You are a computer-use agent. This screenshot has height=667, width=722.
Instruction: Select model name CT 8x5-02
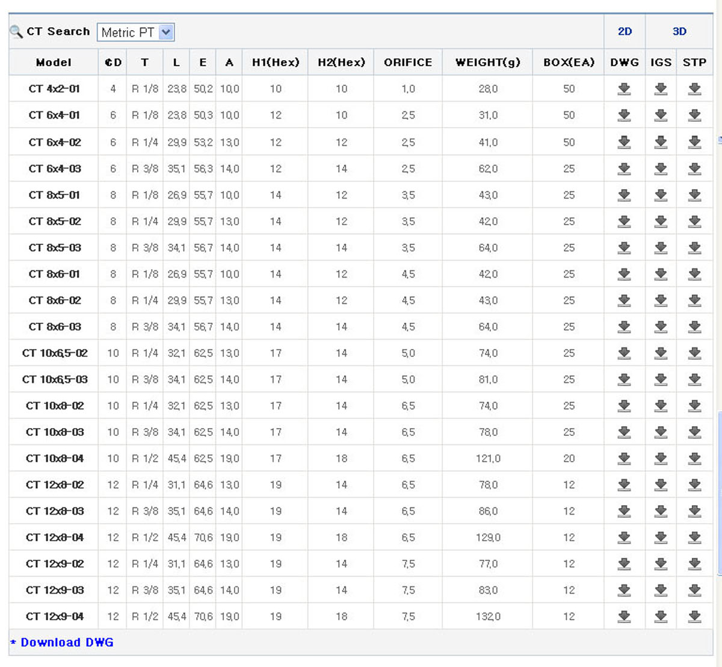pyautogui.click(x=55, y=222)
